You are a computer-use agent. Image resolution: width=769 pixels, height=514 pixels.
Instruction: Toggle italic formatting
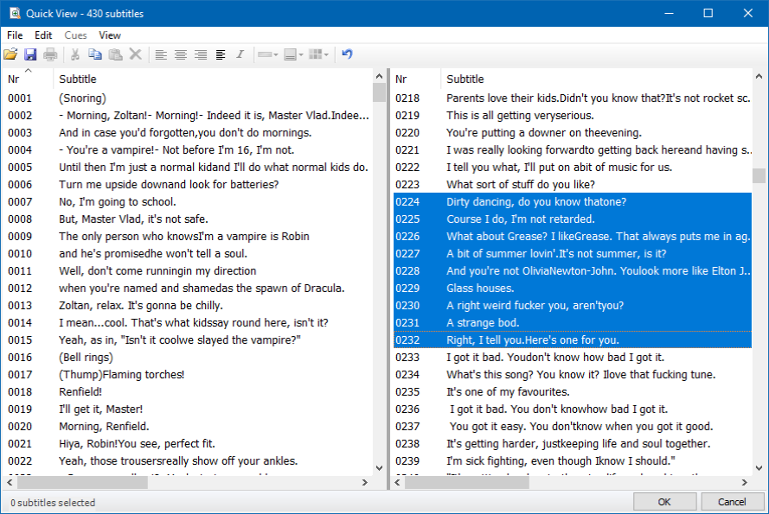point(240,54)
